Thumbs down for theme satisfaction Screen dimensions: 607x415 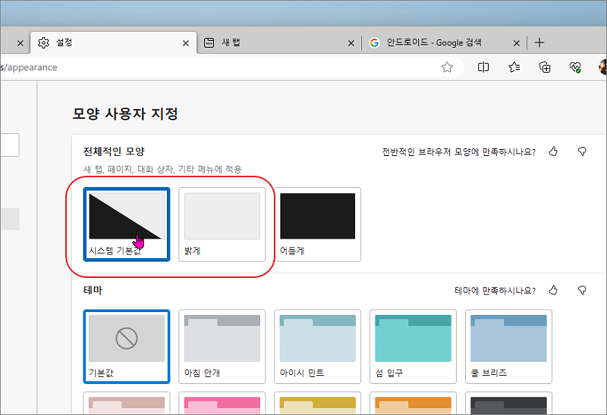pyautogui.click(x=582, y=290)
